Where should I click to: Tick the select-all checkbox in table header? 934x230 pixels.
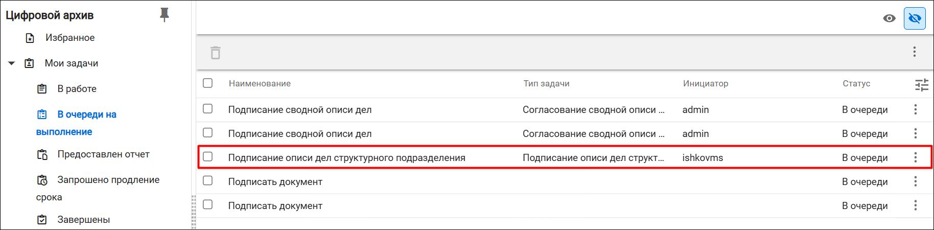click(207, 83)
